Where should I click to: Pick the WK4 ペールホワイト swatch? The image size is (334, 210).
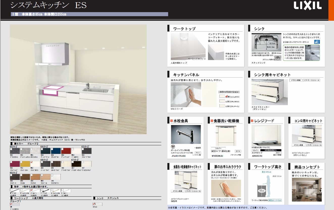(x=76, y=151)
